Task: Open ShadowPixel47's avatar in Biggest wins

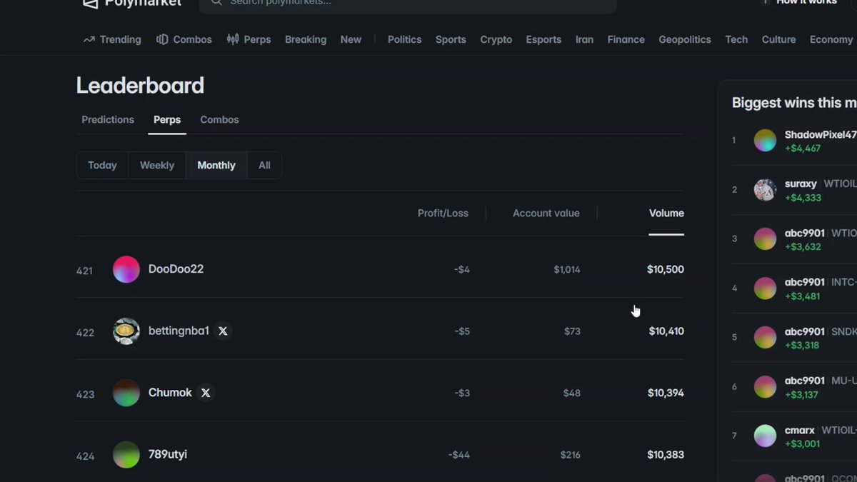Action: point(765,141)
